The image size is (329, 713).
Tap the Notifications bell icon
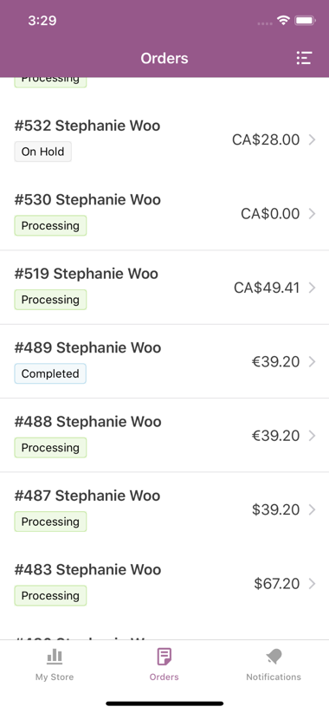274,657
